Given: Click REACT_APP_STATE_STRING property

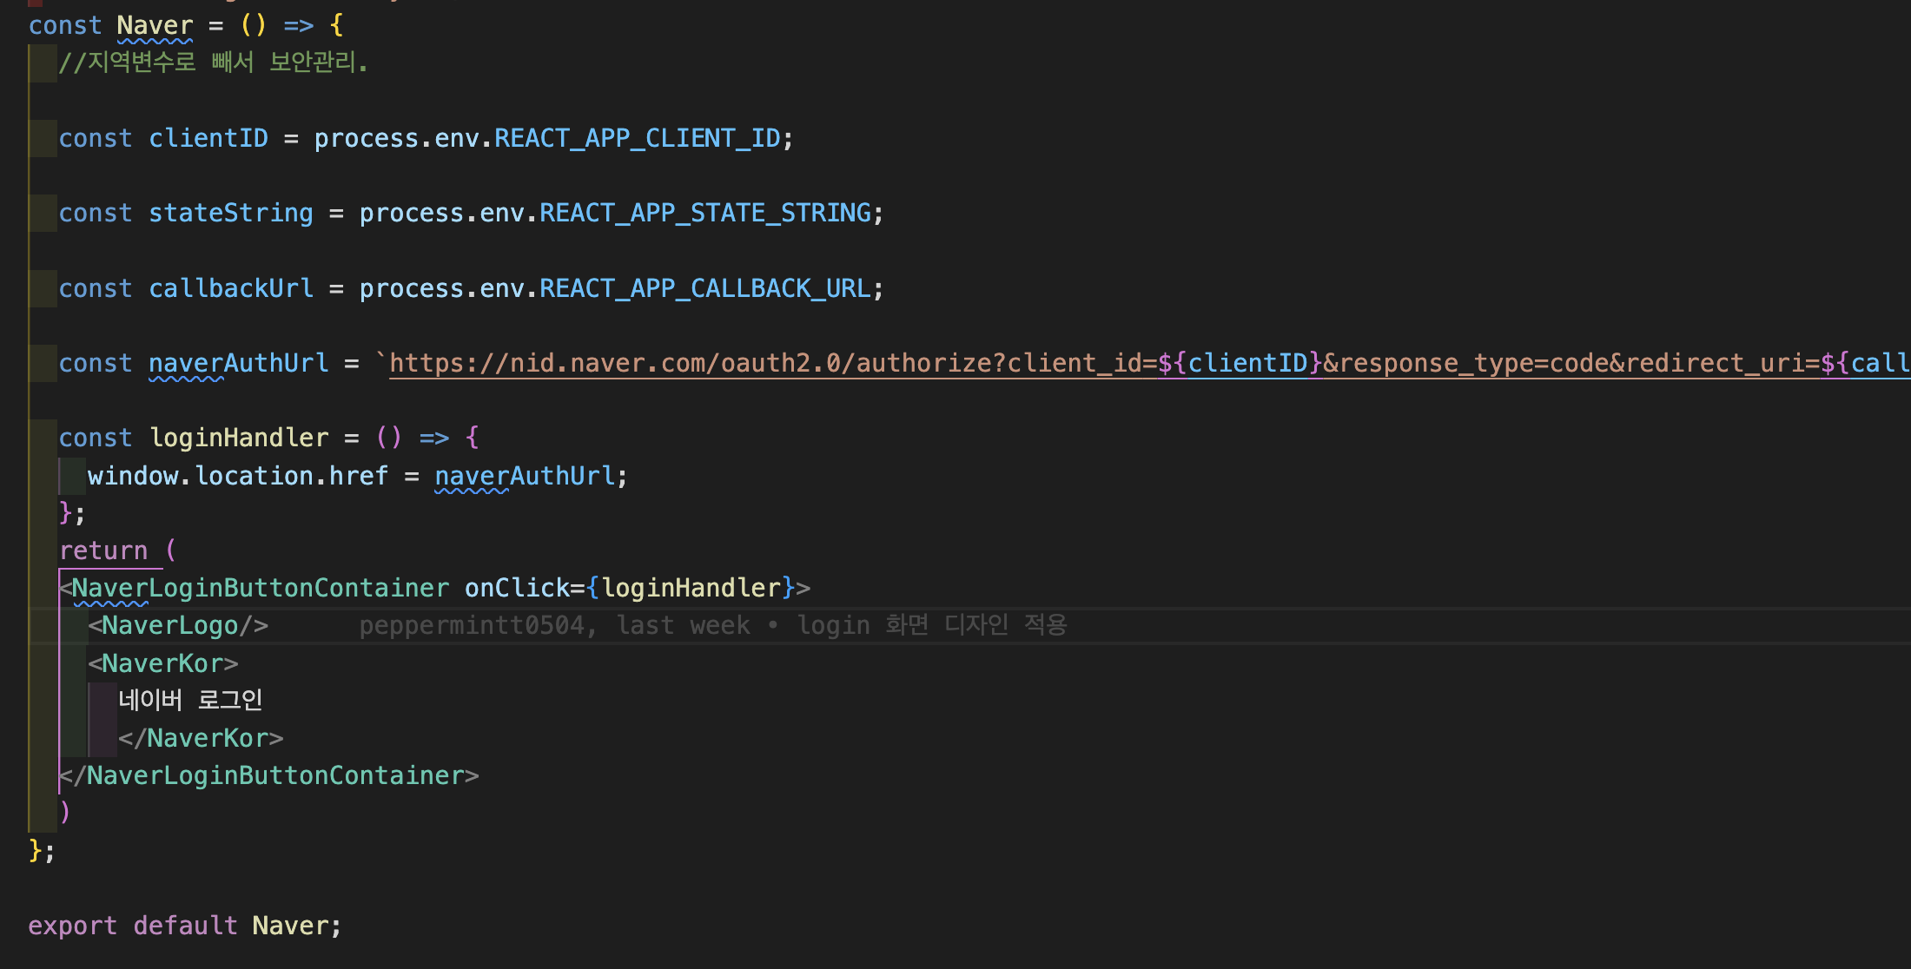Looking at the screenshot, I should [704, 214].
